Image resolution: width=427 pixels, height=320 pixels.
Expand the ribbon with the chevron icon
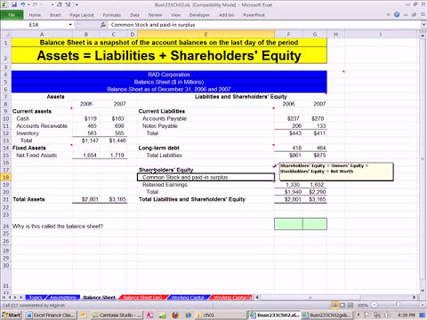[388, 14]
